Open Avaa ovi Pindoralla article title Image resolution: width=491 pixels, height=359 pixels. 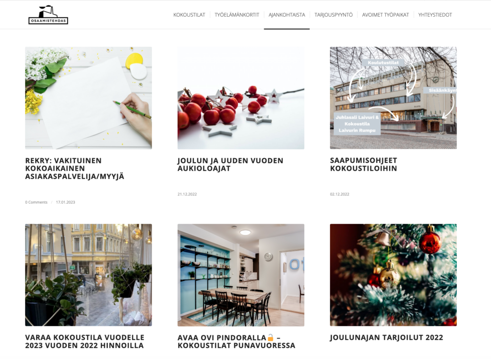tap(236, 341)
